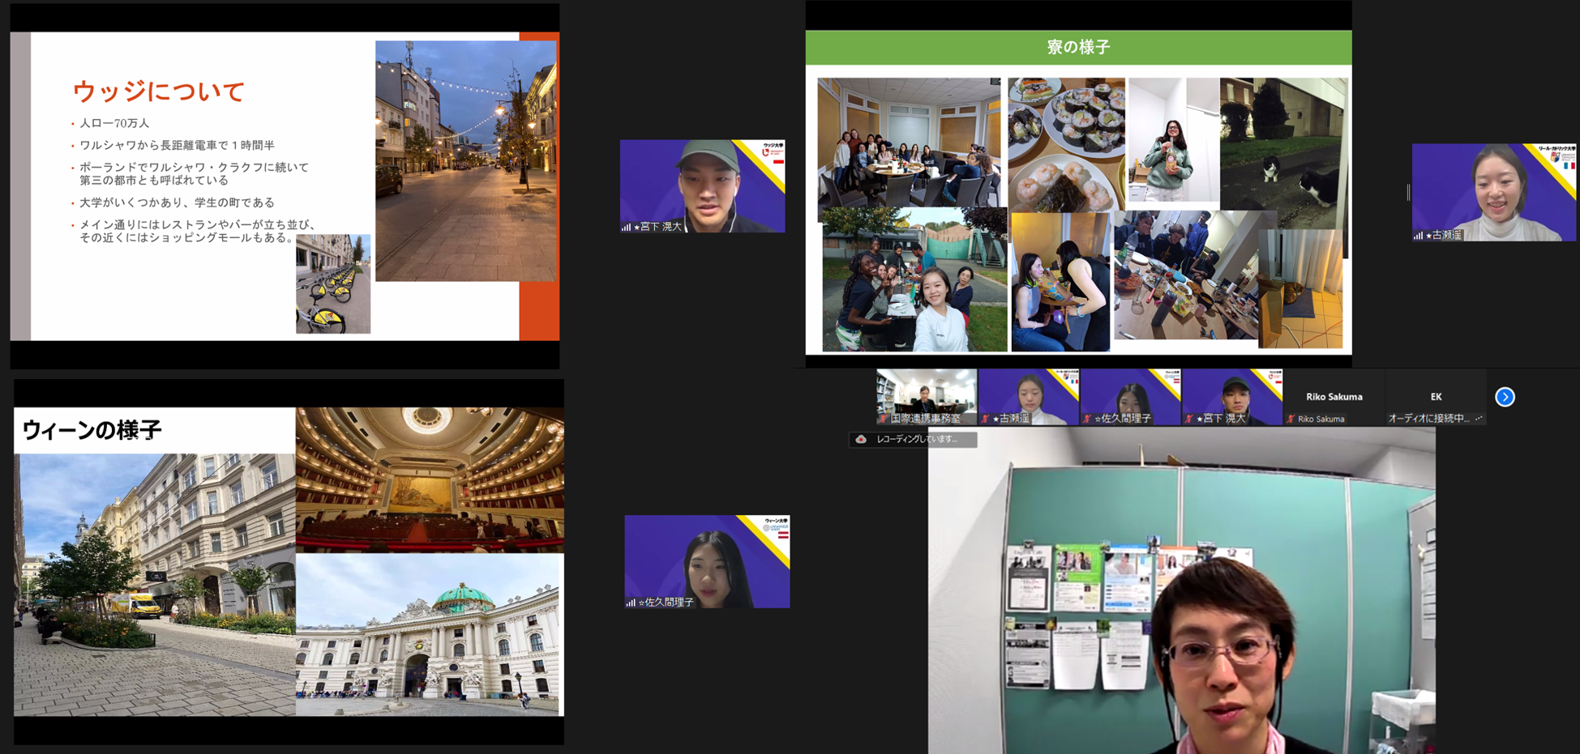The height and width of the screenshot is (754, 1580).
Task: Click the red recording cloud icon
Action: point(861,439)
